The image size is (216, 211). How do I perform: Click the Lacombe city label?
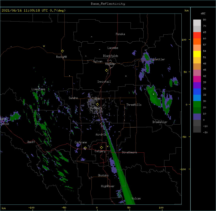[x=113, y=48]
